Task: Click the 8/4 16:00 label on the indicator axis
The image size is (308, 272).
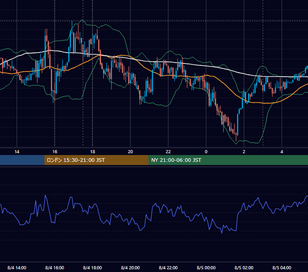Action: coord(55,268)
